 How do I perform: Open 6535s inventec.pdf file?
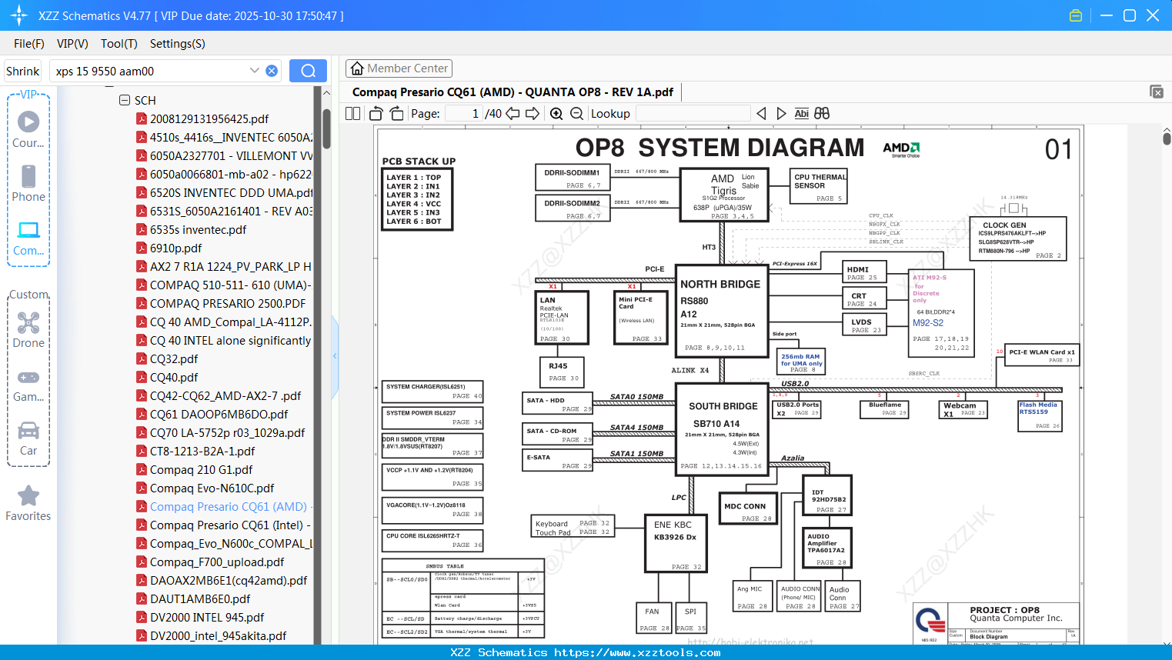coord(198,230)
